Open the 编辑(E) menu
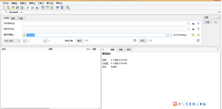The width and height of the screenshot is (222, 109). click(14, 3)
